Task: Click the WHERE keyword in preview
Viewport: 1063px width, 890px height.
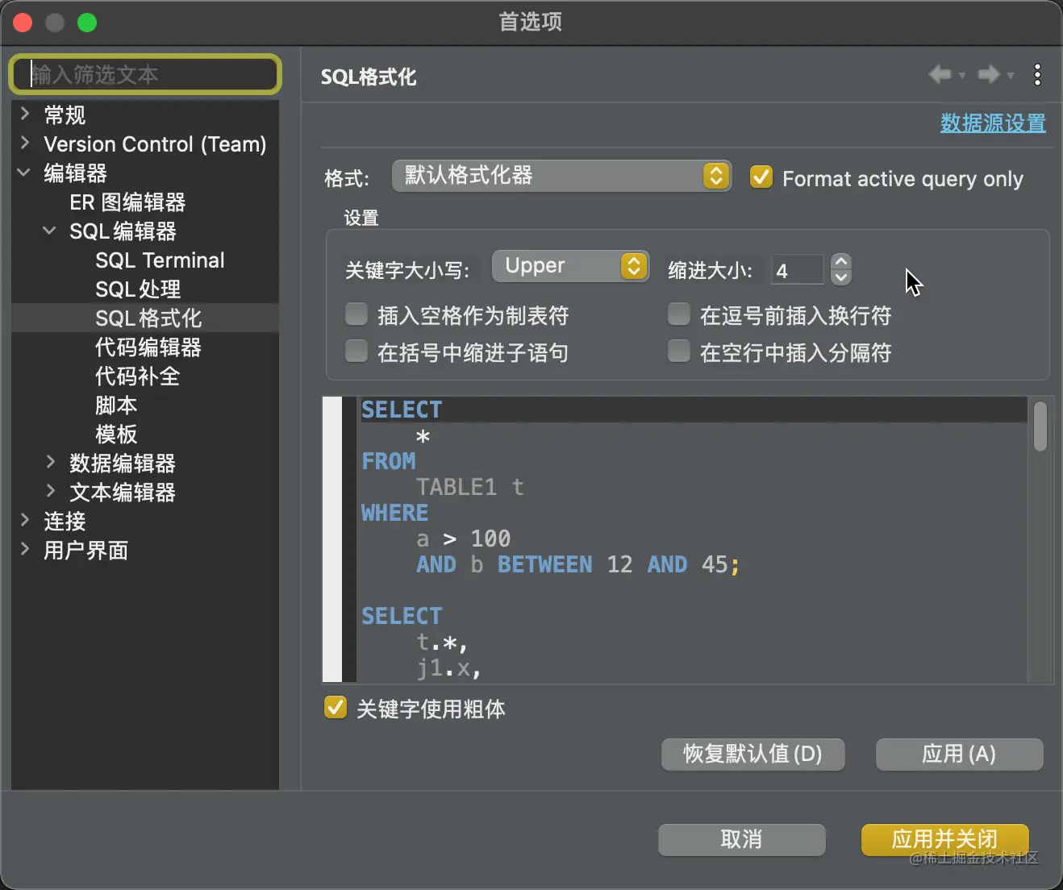Action: [395, 513]
